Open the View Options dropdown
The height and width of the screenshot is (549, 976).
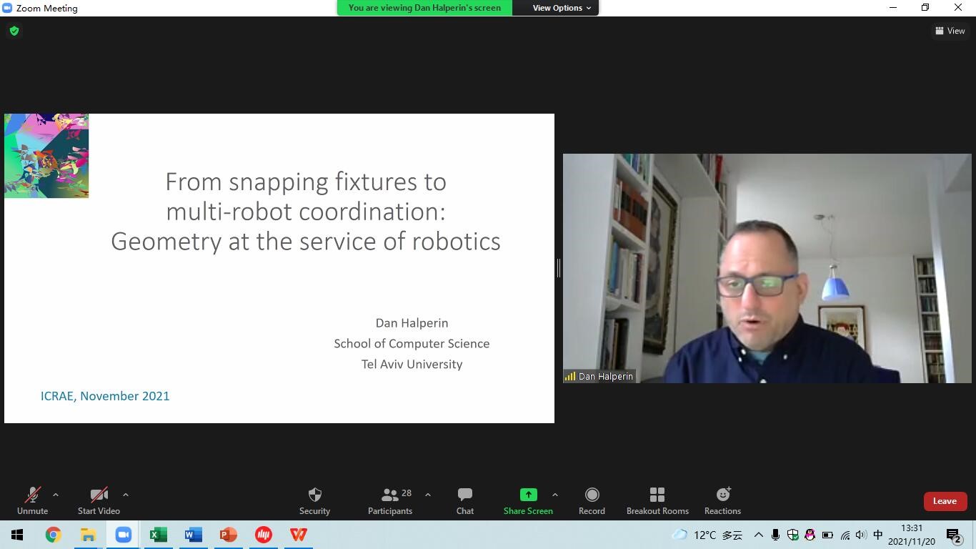click(562, 8)
